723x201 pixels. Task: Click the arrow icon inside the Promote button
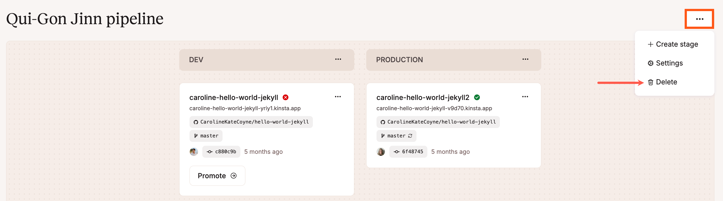pyautogui.click(x=233, y=175)
